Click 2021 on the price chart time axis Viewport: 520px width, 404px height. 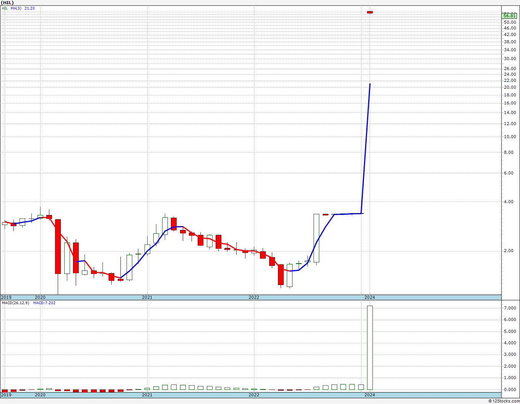tap(147, 297)
